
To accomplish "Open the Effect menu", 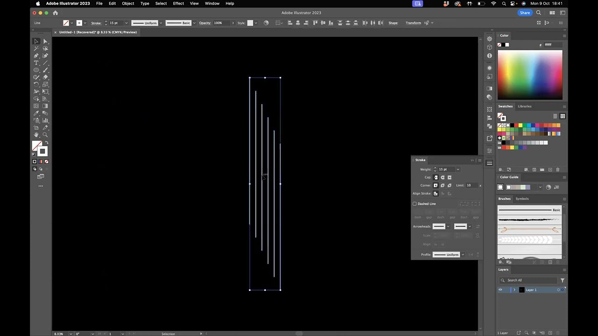I will pos(178,3).
